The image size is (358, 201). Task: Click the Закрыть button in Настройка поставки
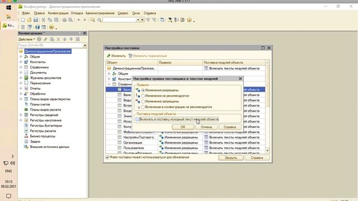pyautogui.click(x=231, y=157)
